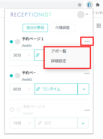This screenshot has width=103, height=139.
Task: Open the Google apps grid icon
Action: (99, 26)
